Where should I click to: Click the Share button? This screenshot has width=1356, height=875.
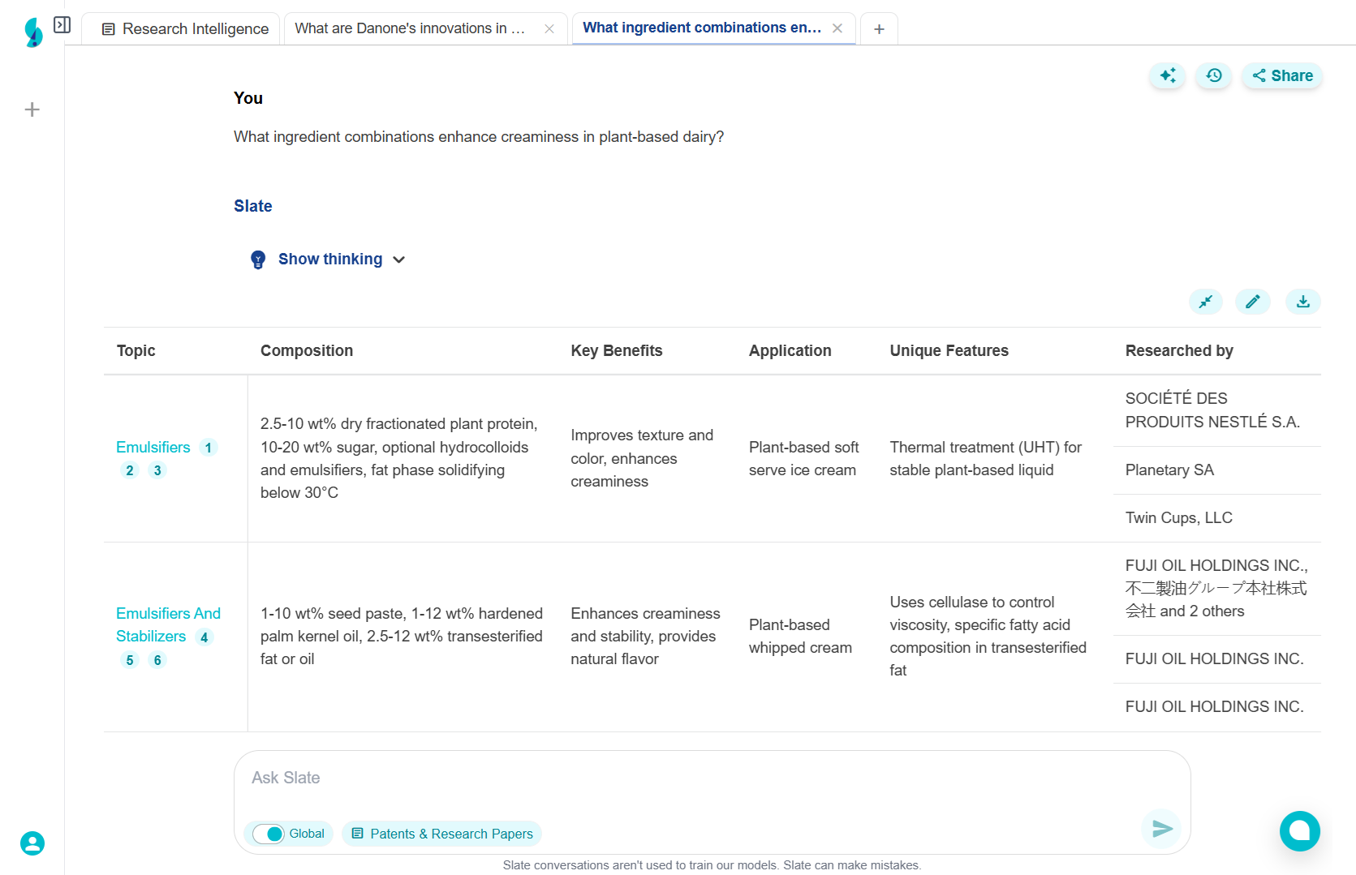[1282, 75]
